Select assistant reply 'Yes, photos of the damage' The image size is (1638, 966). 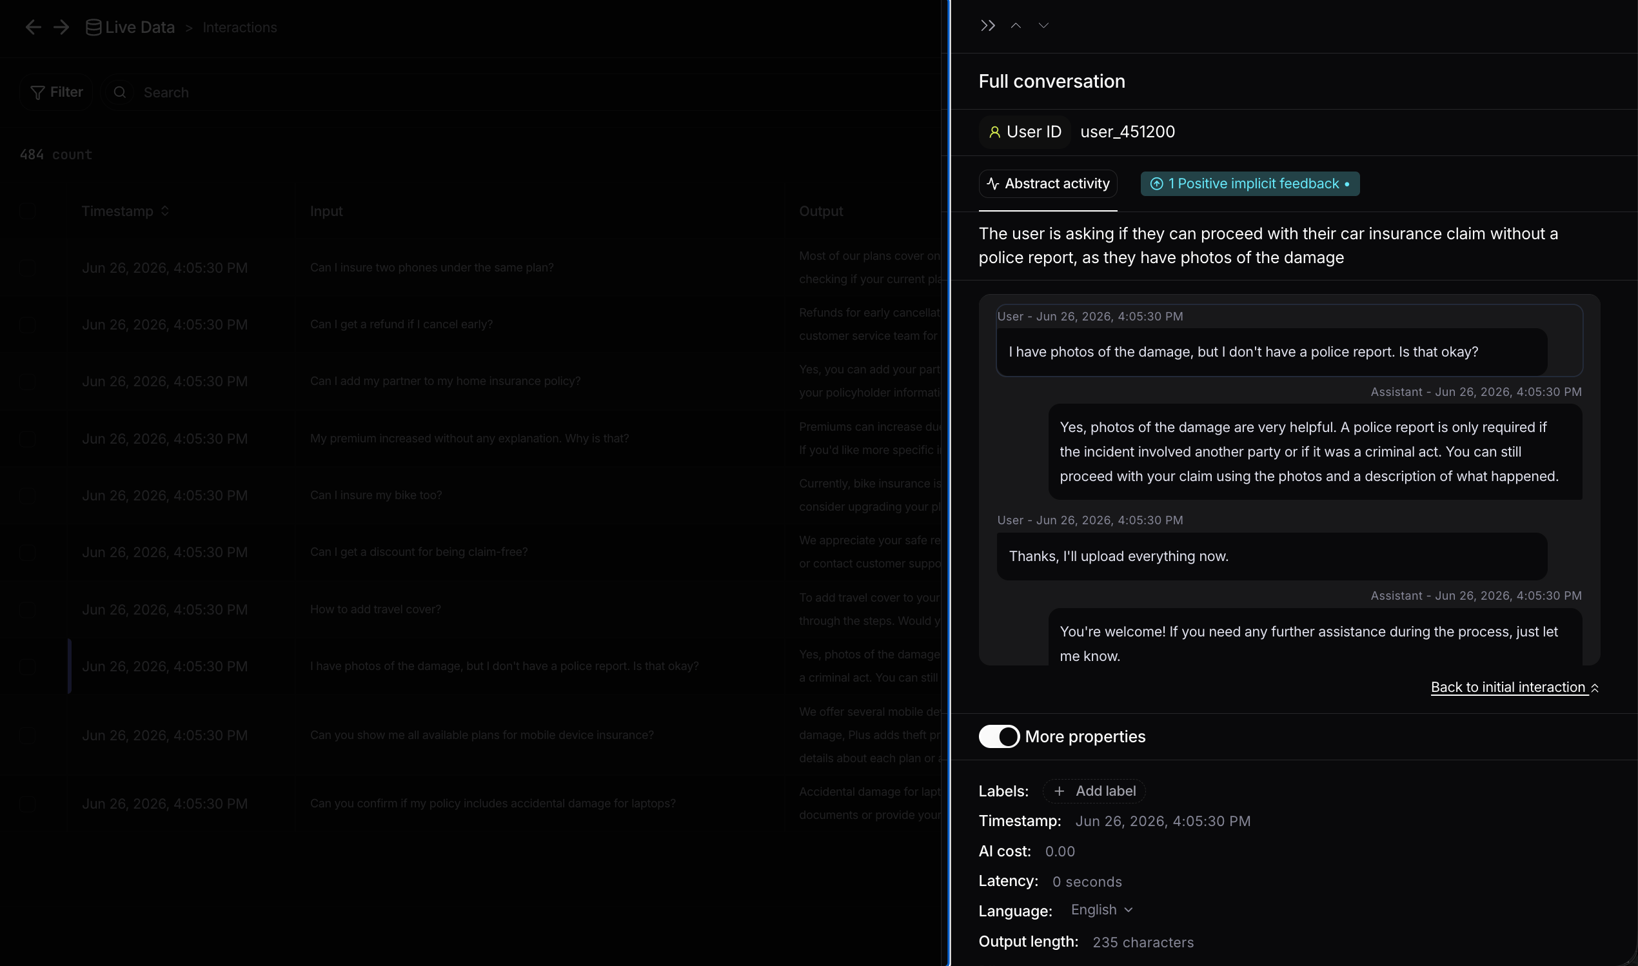click(1315, 452)
